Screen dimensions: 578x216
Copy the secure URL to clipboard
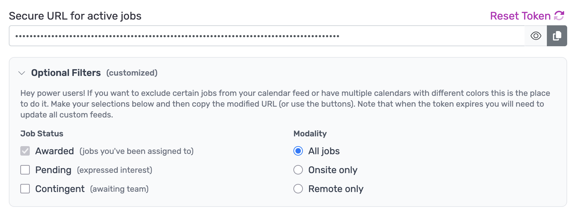point(557,36)
